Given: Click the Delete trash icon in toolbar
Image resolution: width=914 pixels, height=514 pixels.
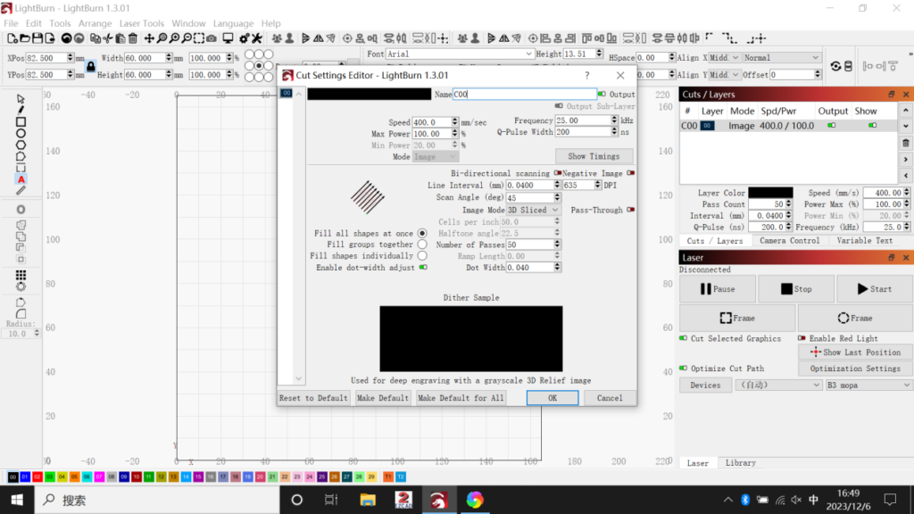Looking at the screenshot, I should pos(133,38).
